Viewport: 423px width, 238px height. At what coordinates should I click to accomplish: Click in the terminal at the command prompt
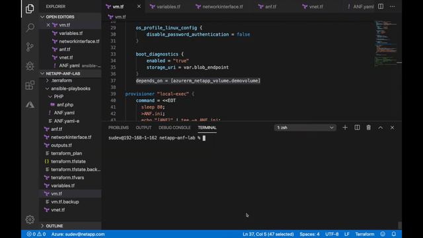click(204, 138)
